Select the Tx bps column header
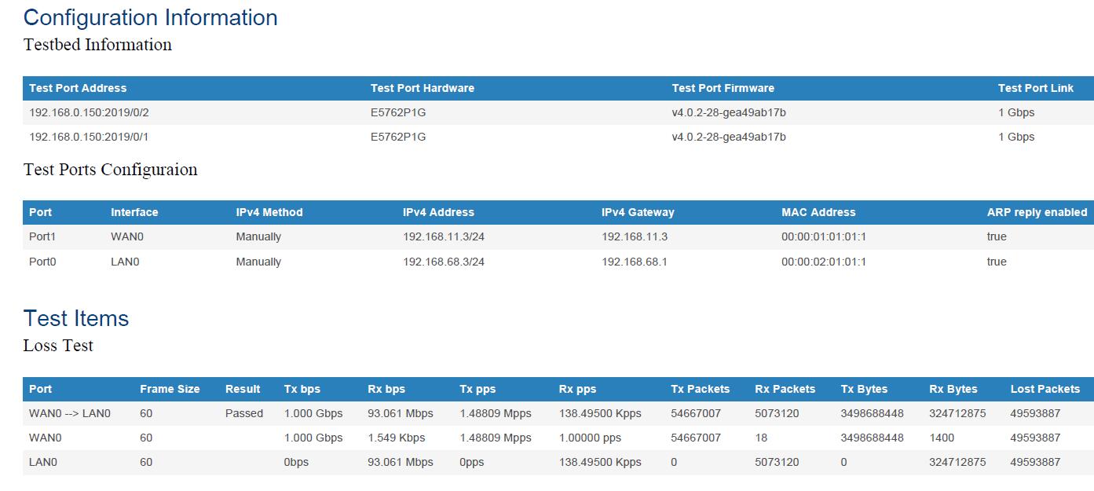1094x491 pixels. click(302, 389)
